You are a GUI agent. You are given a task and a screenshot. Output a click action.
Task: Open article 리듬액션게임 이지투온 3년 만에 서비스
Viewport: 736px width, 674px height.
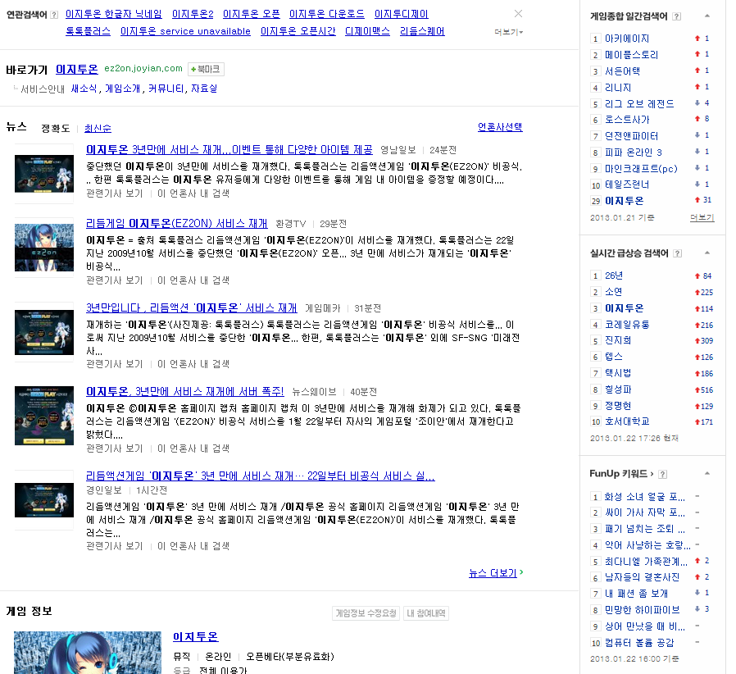click(261, 476)
